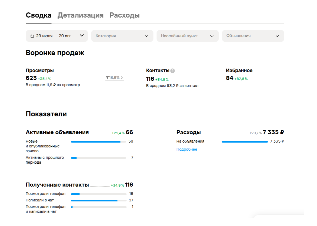Click the funnel icon next to 18,6%
Image resolution: width=317 pixels, height=226 pixels.
click(107, 78)
